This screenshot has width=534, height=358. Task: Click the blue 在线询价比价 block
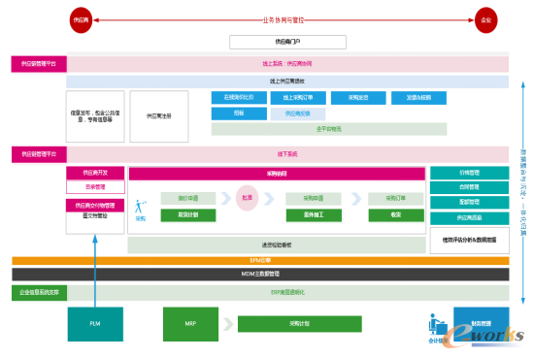pos(239,98)
